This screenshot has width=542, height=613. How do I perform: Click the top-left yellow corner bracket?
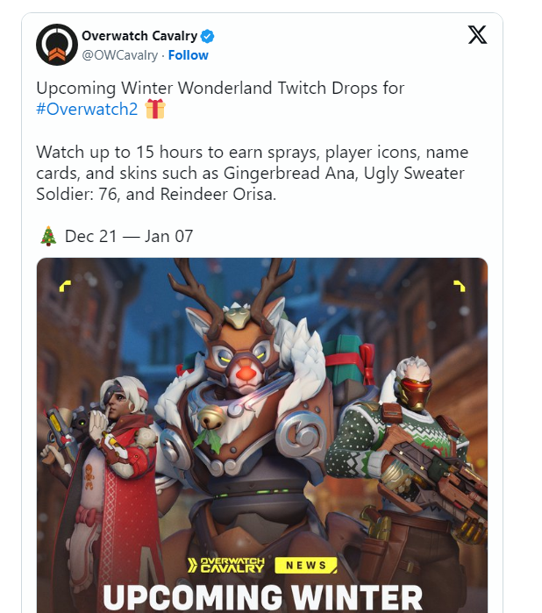coord(65,286)
